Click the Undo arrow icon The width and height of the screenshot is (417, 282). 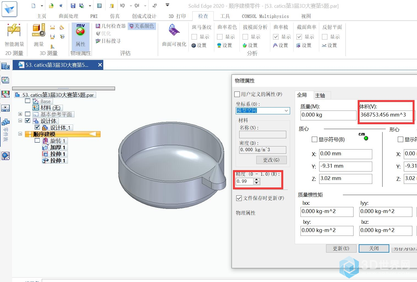[x=123, y=5]
